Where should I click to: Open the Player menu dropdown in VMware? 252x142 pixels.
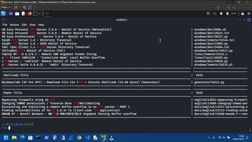6,7
